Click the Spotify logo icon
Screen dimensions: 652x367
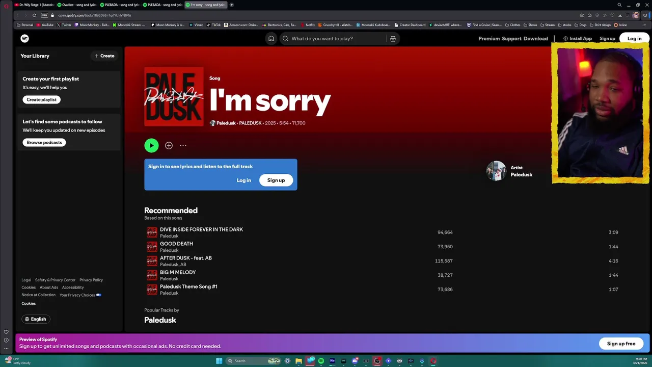(x=24, y=38)
